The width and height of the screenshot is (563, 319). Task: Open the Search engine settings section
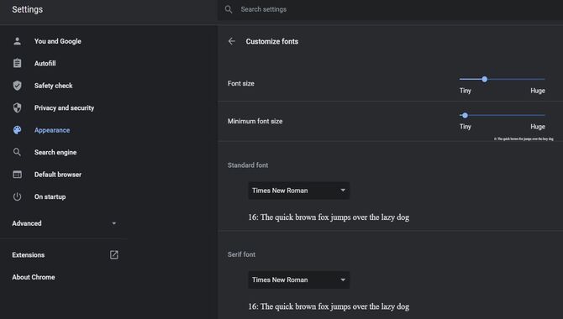click(55, 152)
